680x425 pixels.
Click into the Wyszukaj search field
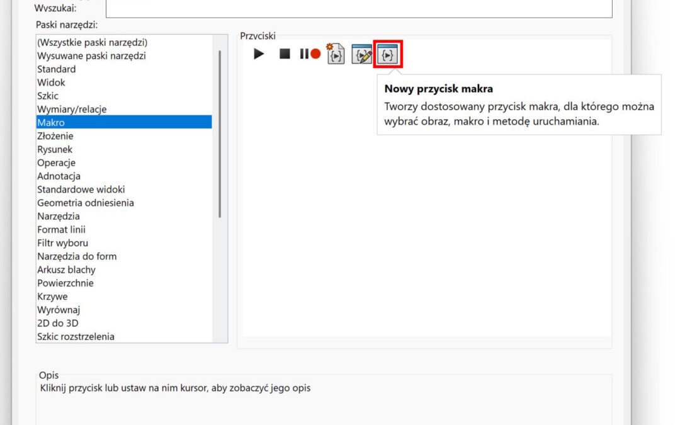pos(358,8)
